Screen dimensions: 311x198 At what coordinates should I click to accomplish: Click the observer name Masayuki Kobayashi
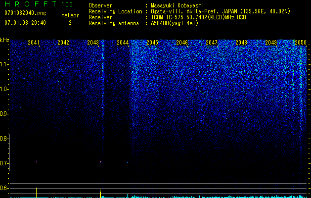pyautogui.click(x=178, y=5)
